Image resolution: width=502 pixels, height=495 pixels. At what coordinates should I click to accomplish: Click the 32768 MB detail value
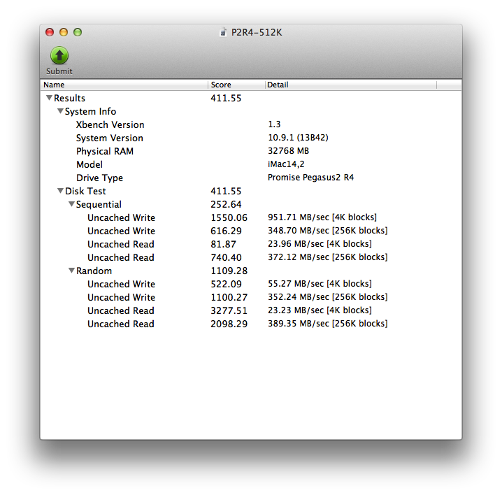[x=288, y=151]
